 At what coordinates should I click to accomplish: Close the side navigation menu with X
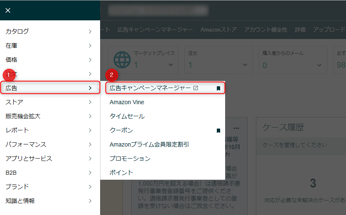pos(8,10)
